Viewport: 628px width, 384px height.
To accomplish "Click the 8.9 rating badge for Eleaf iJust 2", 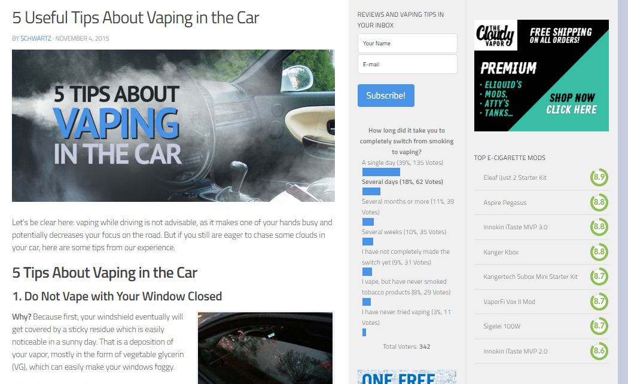I will tap(599, 177).
